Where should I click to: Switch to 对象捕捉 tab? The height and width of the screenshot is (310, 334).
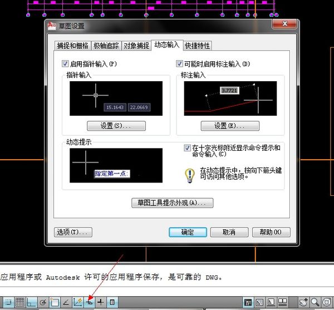[136, 46]
